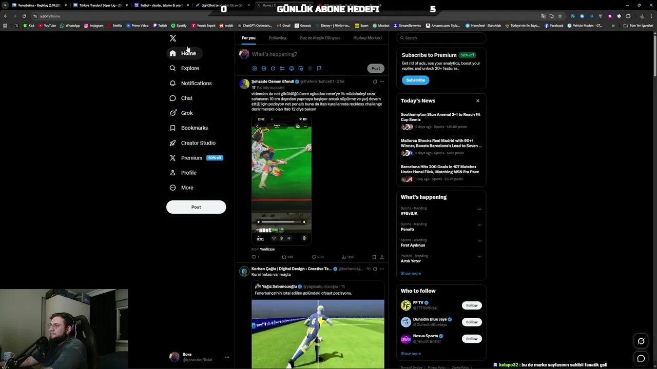Open Notifications from the sidebar
Image resolution: width=657 pixels, height=369 pixels.
[190, 83]
